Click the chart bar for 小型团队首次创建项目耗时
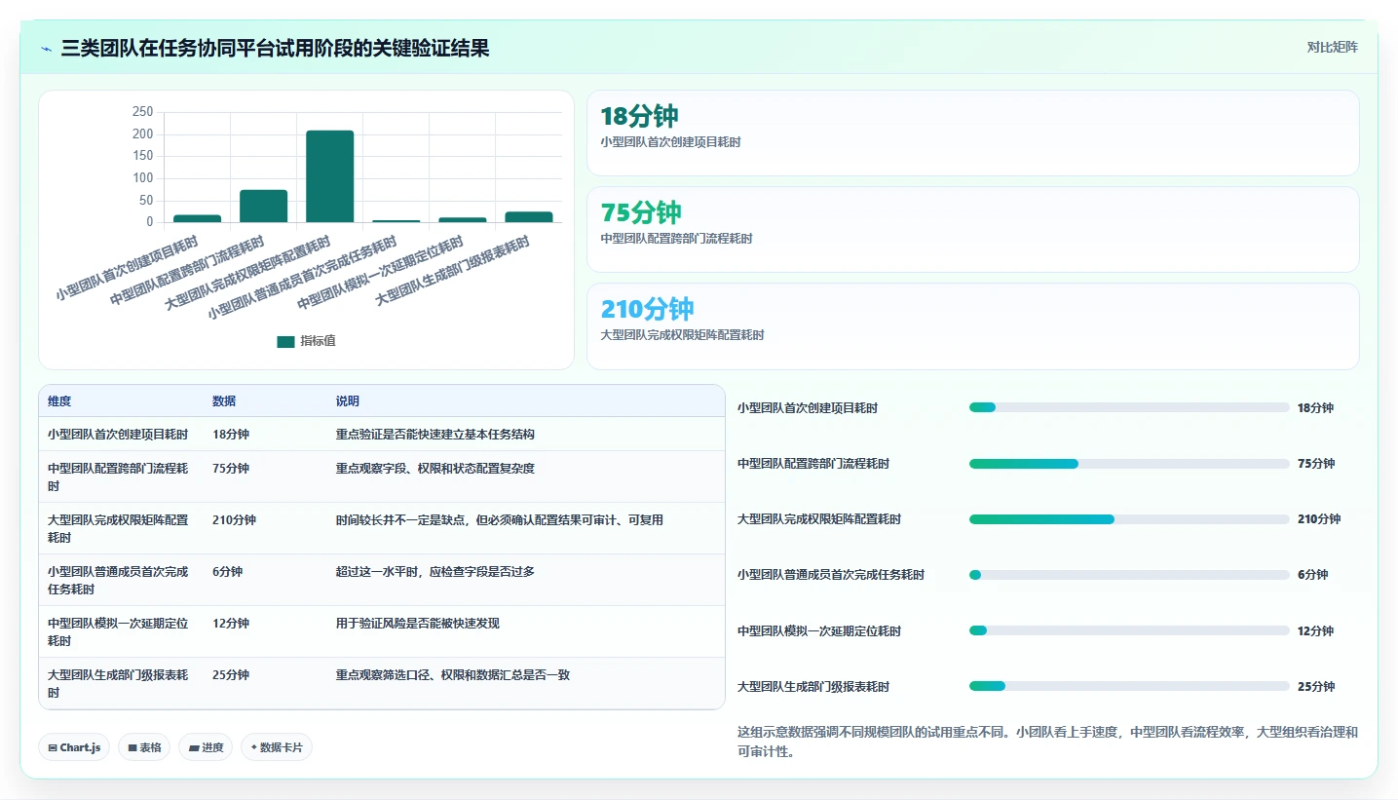This screenshot has height=800, width=1398. 197,218
